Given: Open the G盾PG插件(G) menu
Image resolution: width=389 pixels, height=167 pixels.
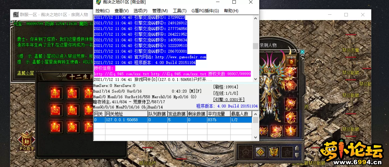Looking at the screenshot, I should (x=205, y=11).
